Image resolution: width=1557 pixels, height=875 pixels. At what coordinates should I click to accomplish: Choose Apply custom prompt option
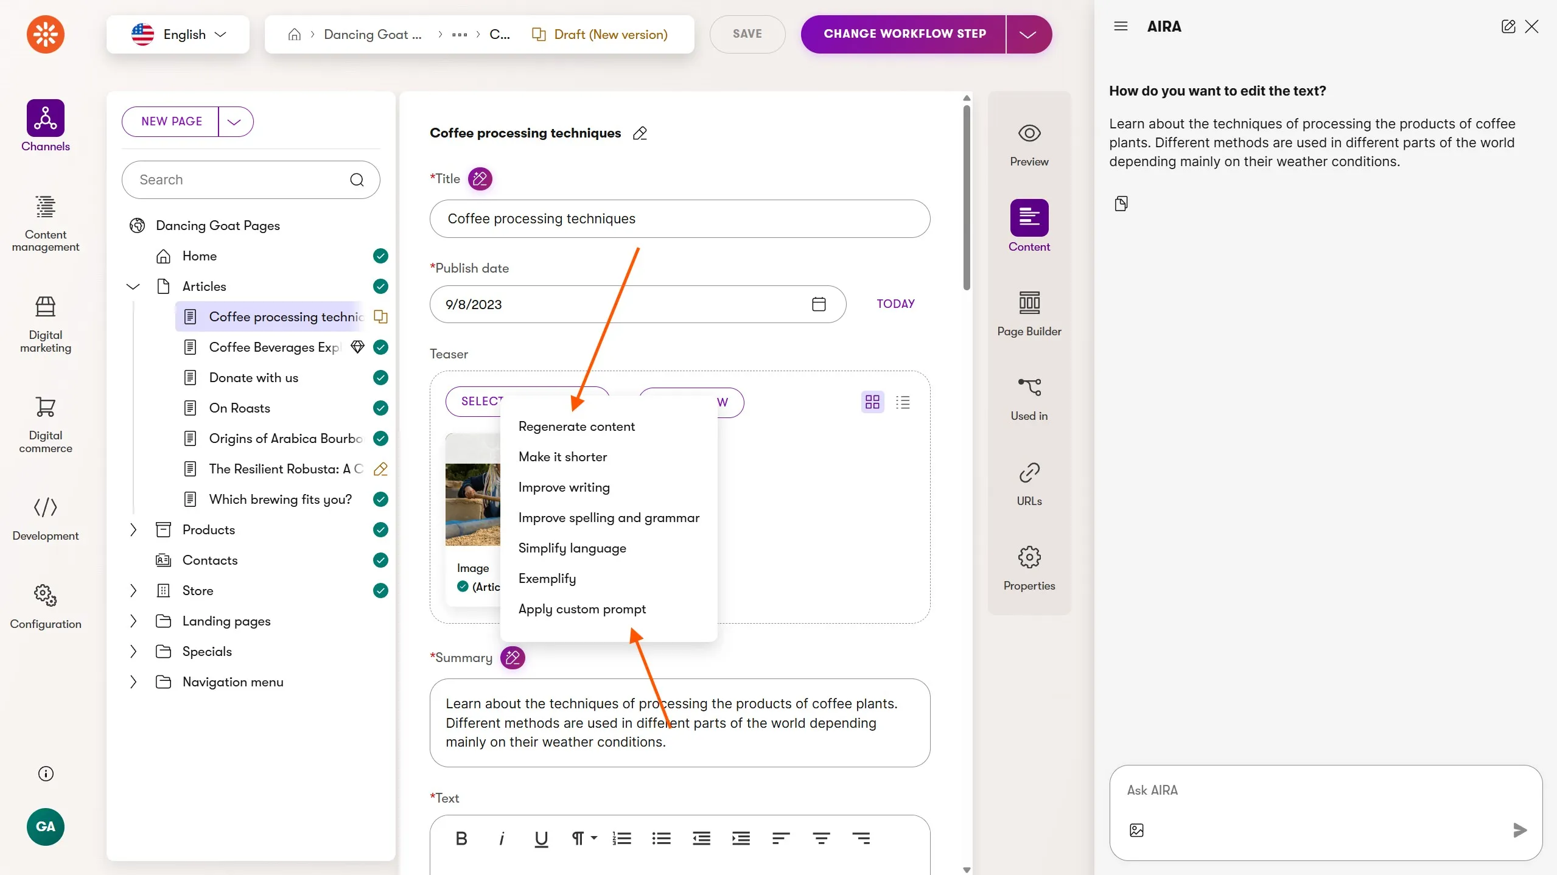pos(582,609)
